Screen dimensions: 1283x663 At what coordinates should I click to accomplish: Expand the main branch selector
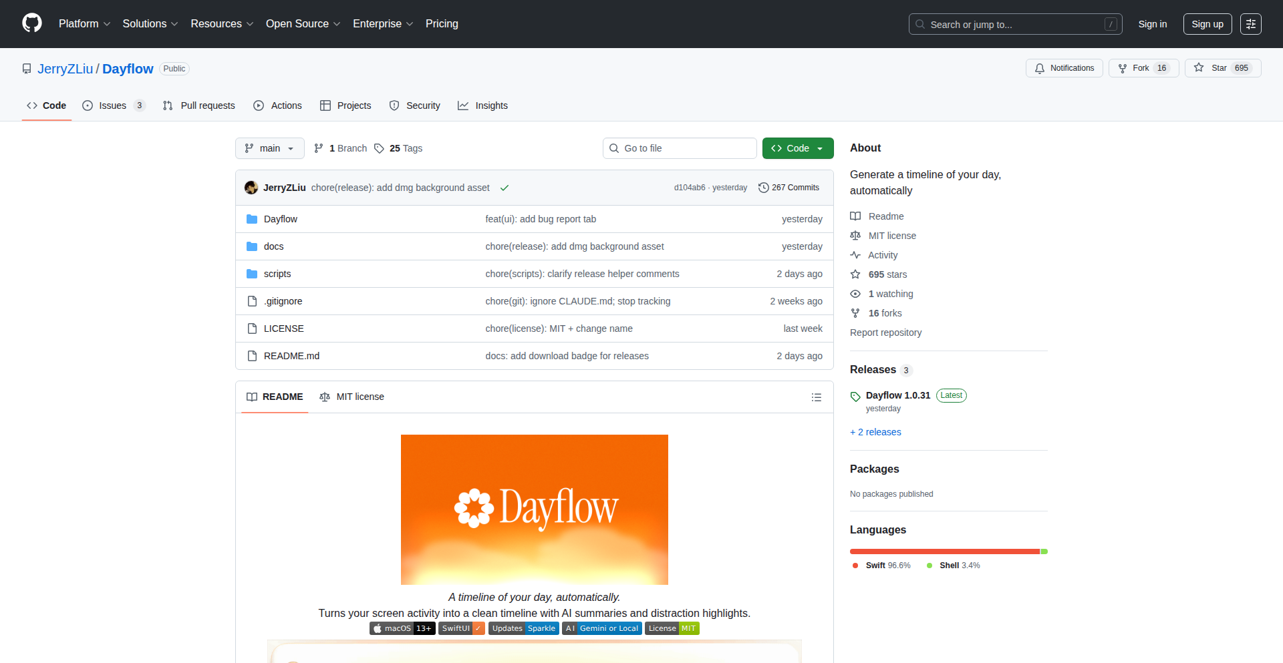270,148
